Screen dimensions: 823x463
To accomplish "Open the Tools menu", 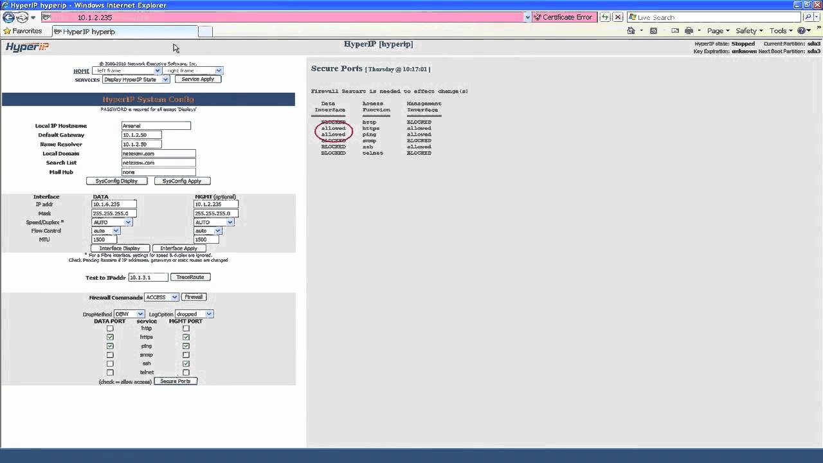I will [781, 31].
